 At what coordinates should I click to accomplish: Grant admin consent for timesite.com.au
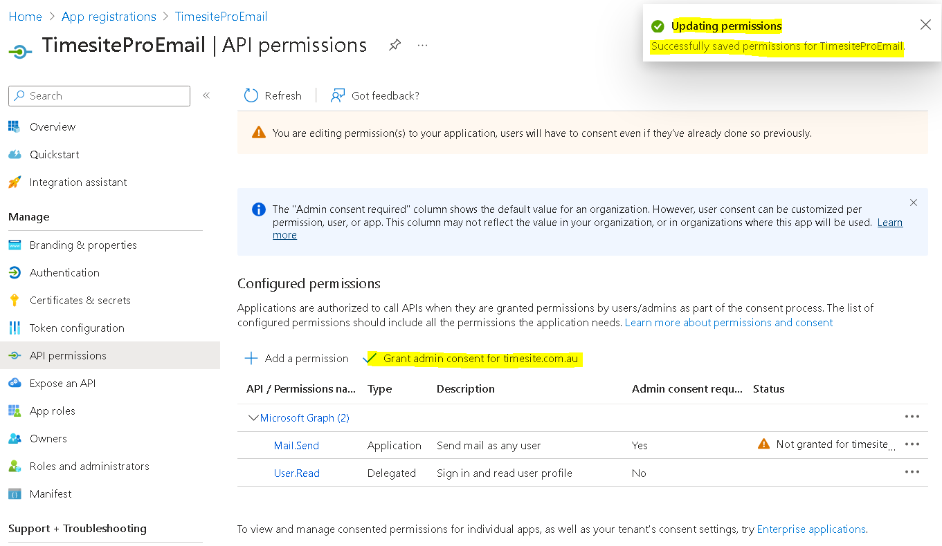point(480,358)
